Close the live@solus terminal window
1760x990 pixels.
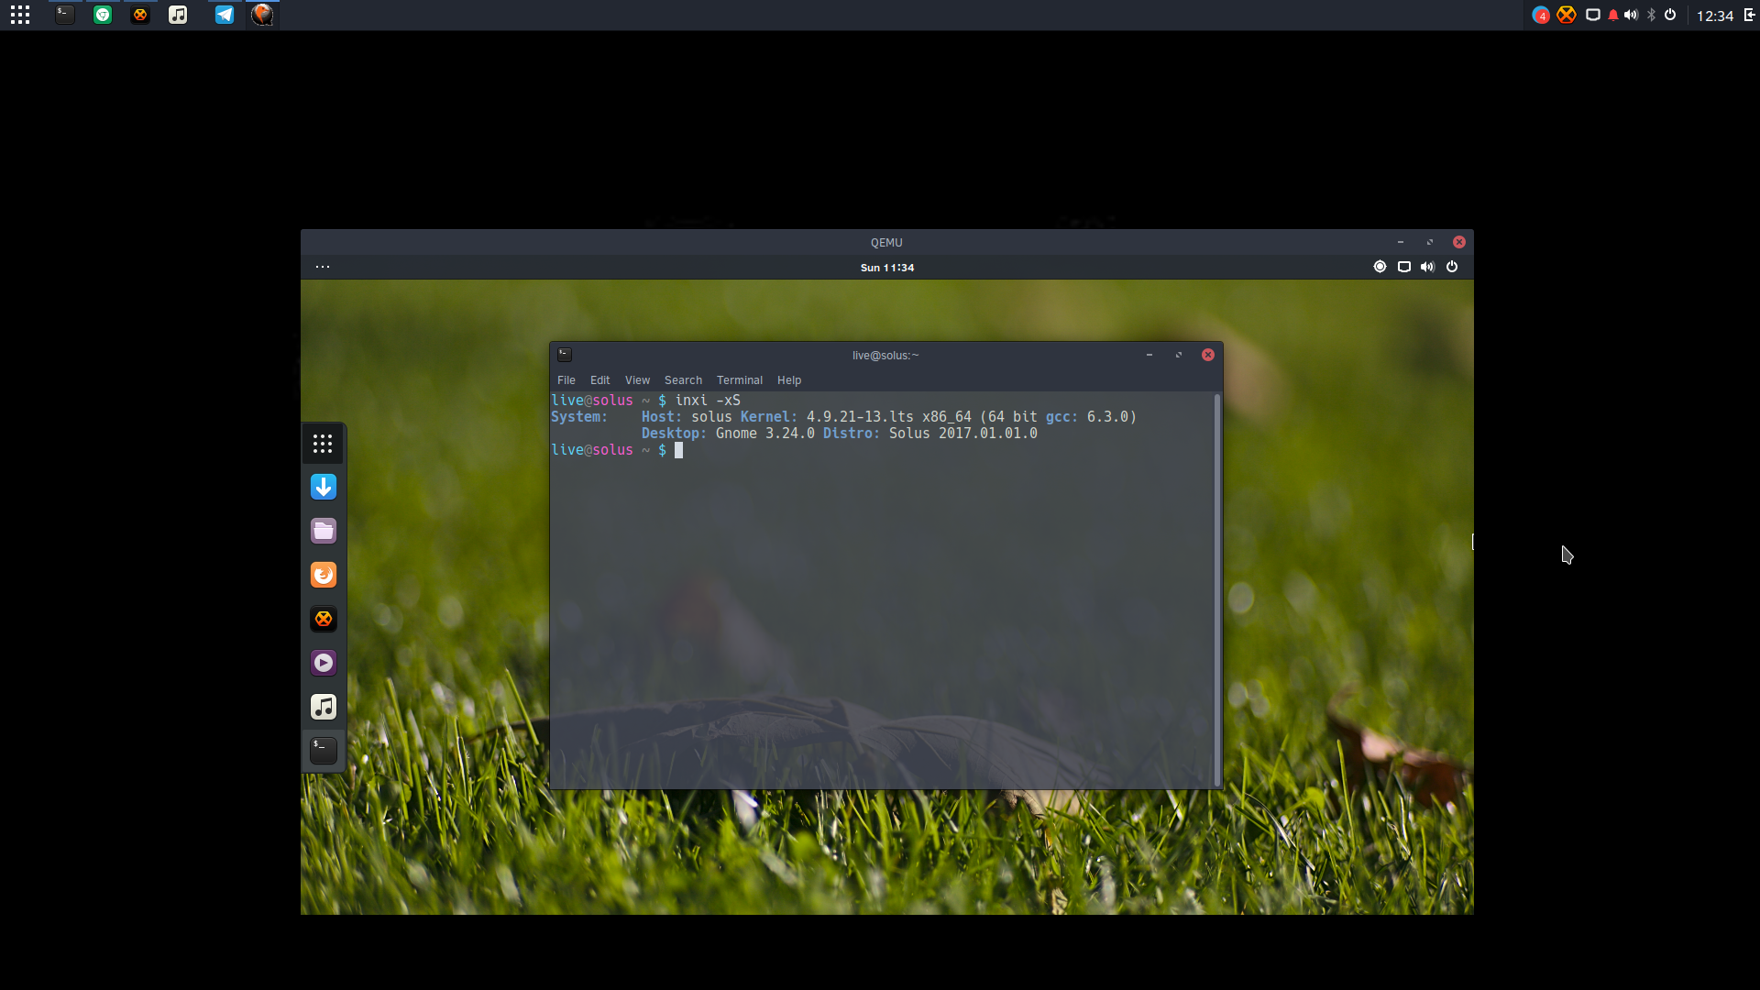click(1208, 355)
